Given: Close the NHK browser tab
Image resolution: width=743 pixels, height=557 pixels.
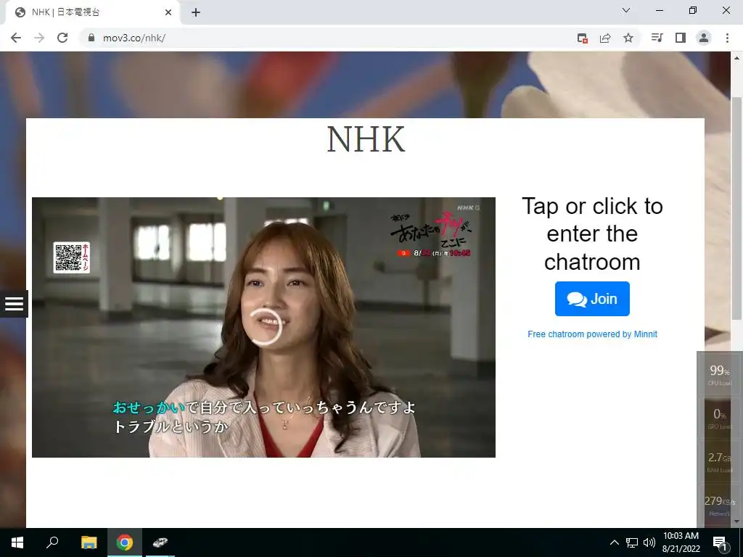Looking at the screenshot, I should point(168,12).
